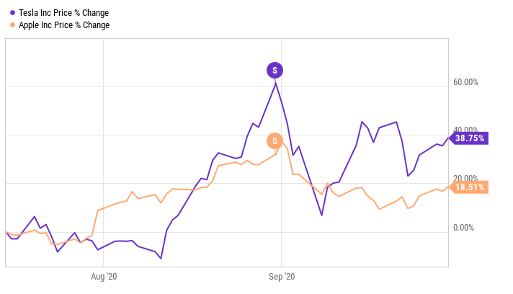This screenshot has height=294, width=513.
Task: Click Tesla line's small peak in late July
Action: pos(35,216)
